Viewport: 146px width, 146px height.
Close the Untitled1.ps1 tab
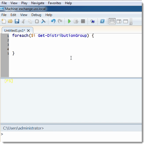28,30
